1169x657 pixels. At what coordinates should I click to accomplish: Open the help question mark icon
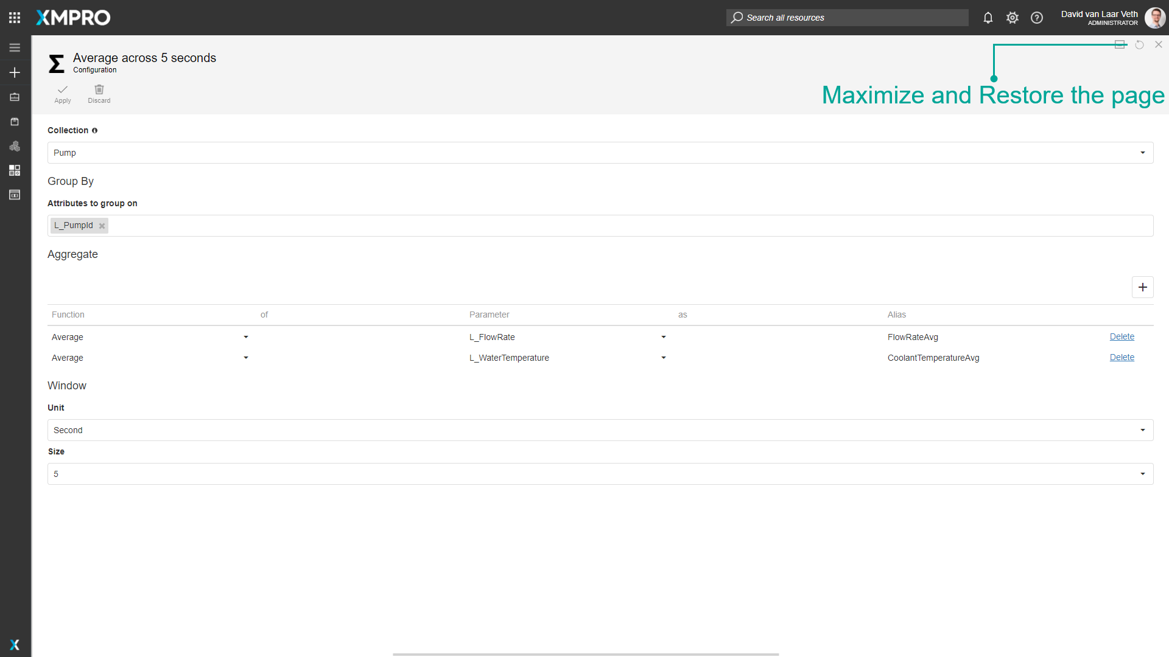(x=1036, y=18)
